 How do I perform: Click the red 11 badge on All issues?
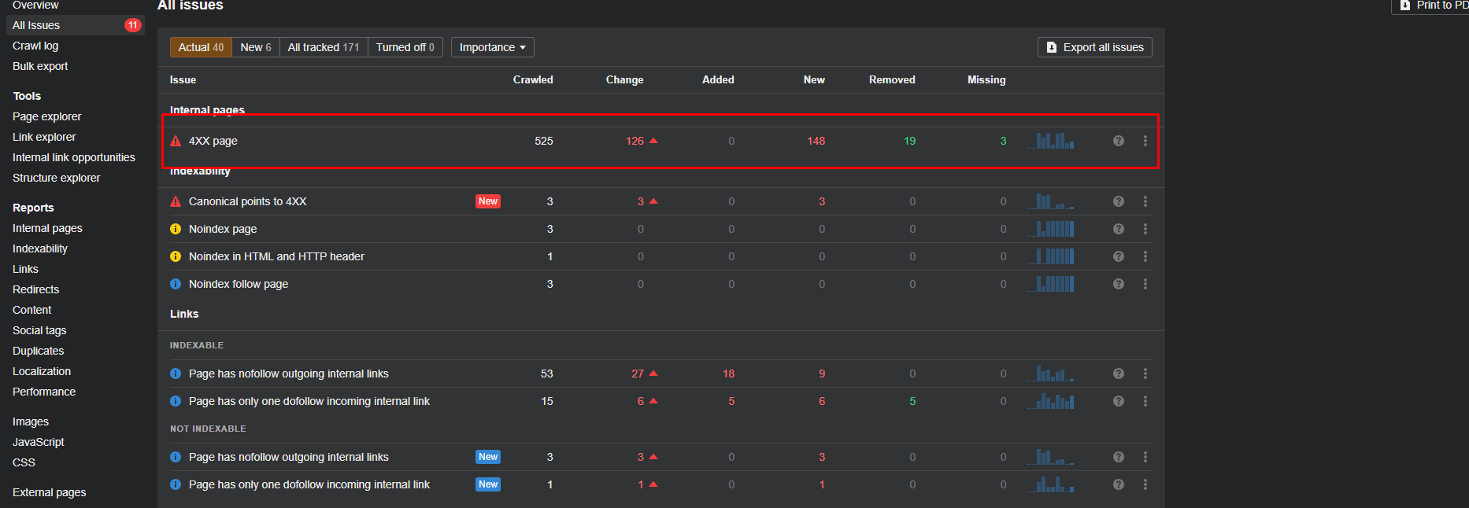(x=132, y=25)
